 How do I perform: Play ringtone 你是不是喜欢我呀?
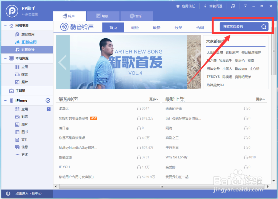[x=72, y=138]
